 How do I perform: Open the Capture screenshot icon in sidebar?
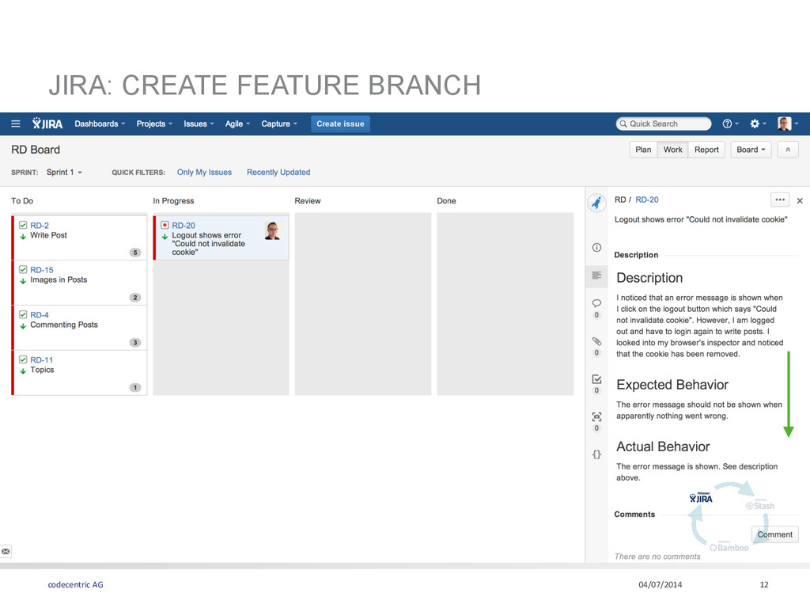596,416
